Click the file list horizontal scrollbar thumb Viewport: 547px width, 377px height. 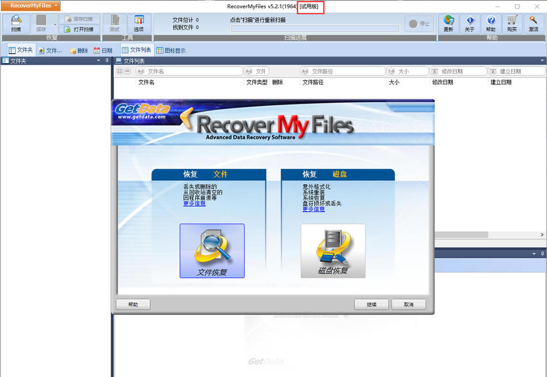coord(461,235)
